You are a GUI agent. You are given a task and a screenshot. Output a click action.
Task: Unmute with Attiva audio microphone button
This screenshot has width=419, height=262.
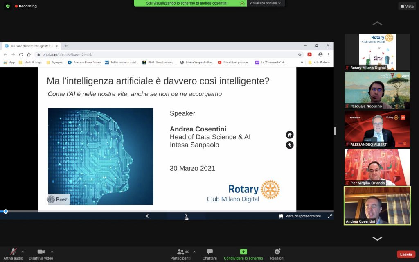tap(13, 254)
